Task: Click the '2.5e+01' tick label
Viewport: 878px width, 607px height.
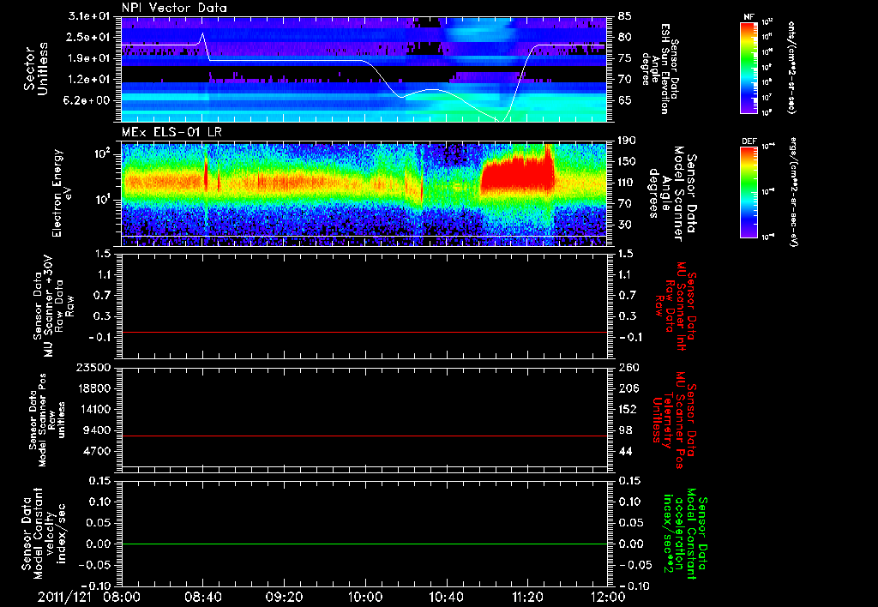Action: [89, 37]
